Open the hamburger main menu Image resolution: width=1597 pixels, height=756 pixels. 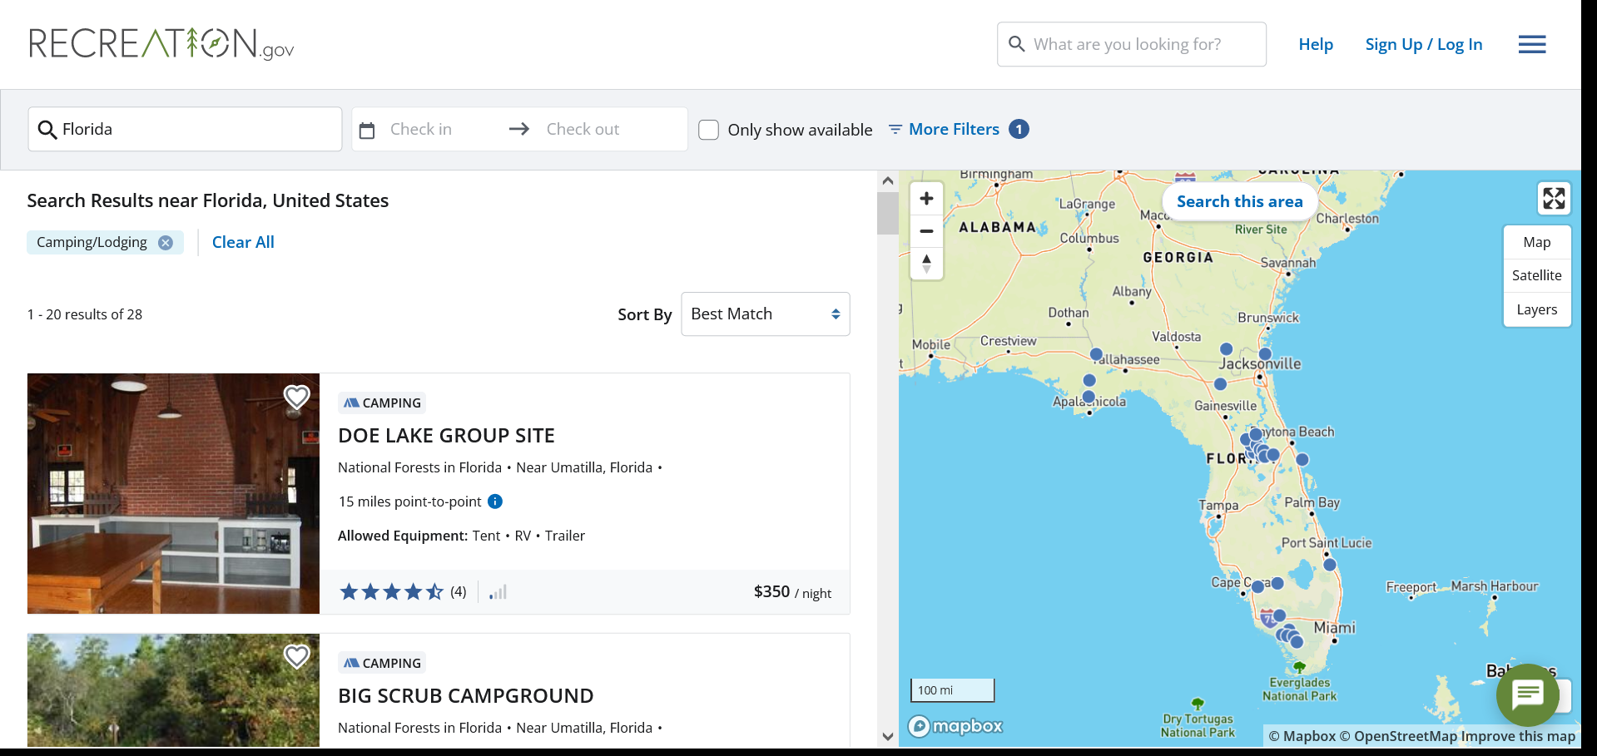(1531, 45)
